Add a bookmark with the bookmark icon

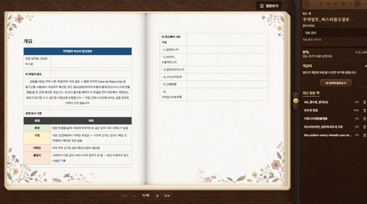click(321, 4)
